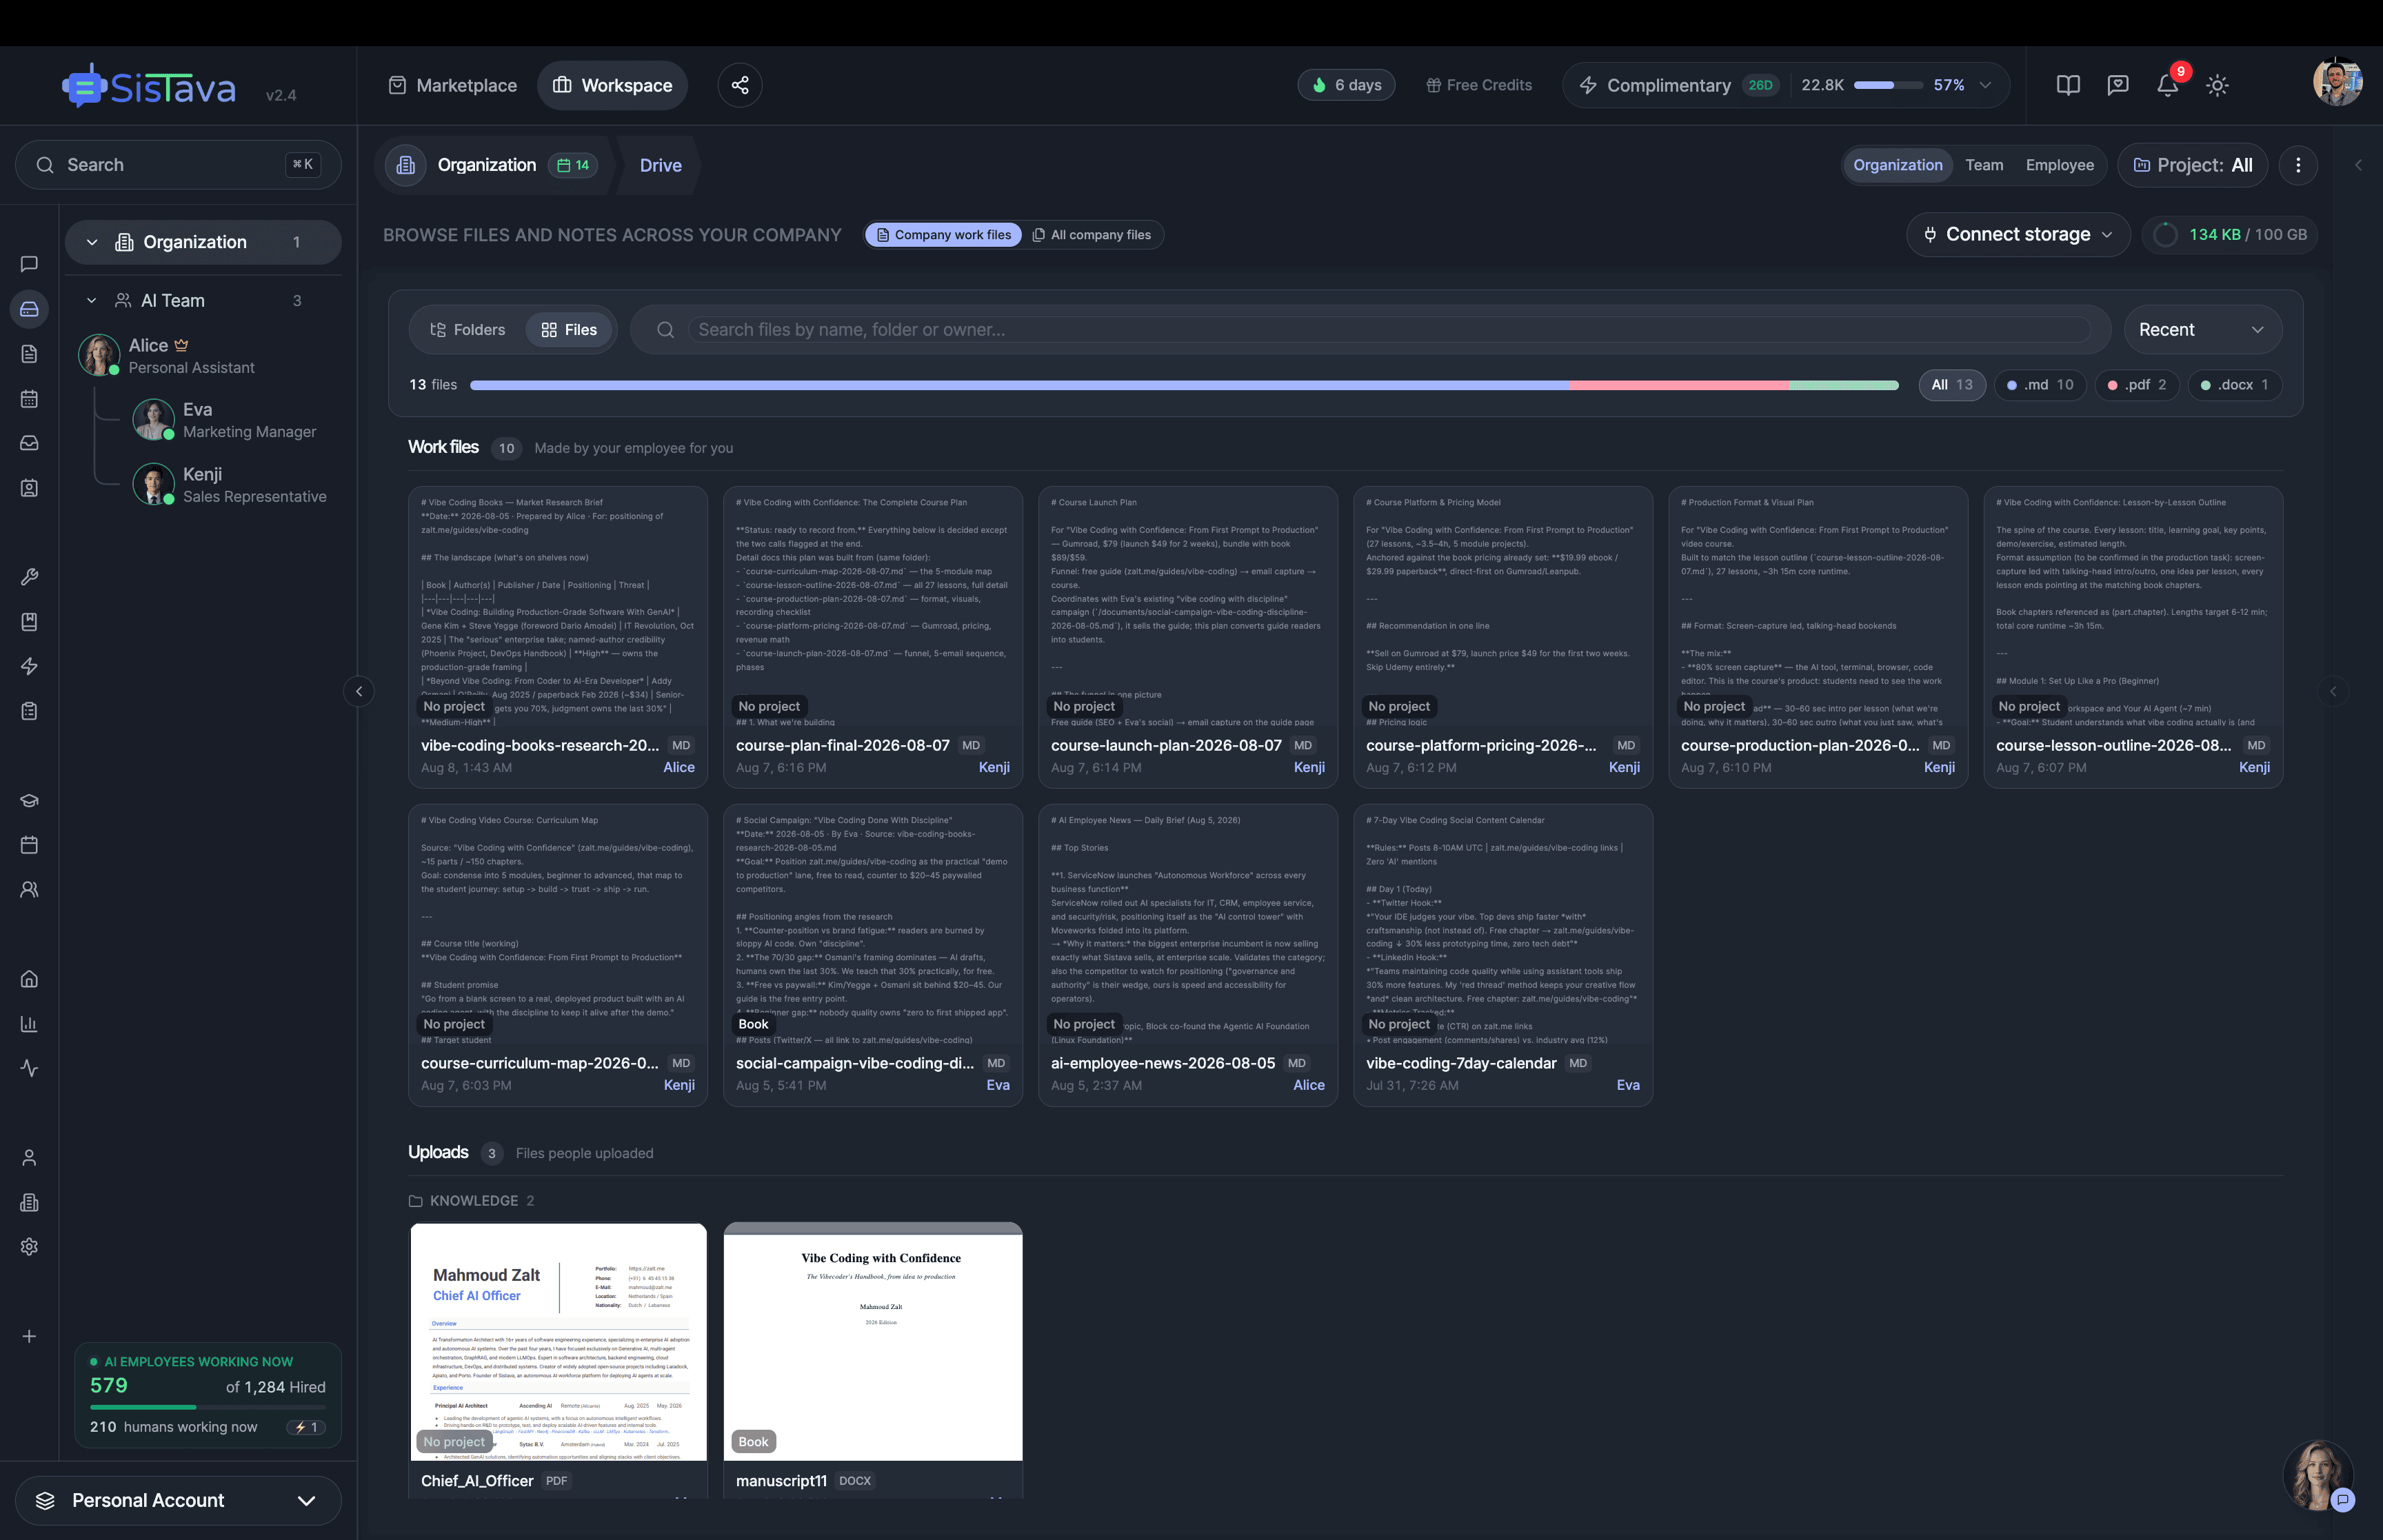Click the user profile avatar in header
2383x1540 pixels.
click(x=2337, y=82)
